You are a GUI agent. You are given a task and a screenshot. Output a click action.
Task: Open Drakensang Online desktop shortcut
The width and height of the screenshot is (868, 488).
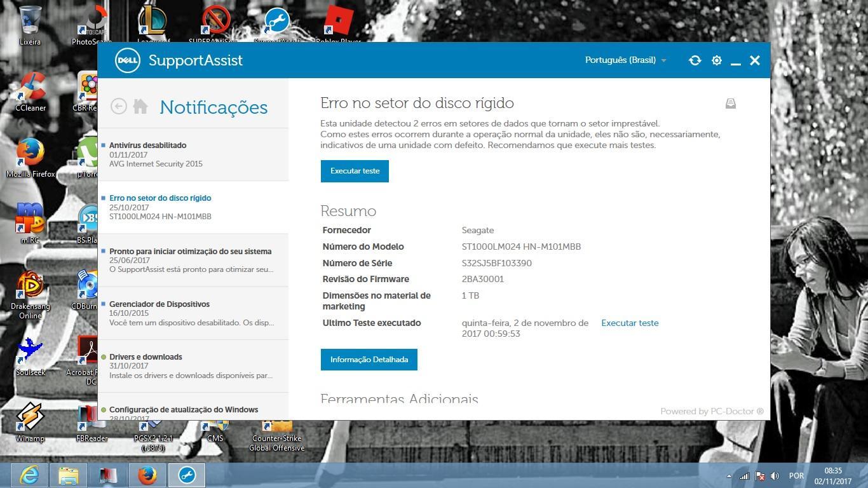30,295
